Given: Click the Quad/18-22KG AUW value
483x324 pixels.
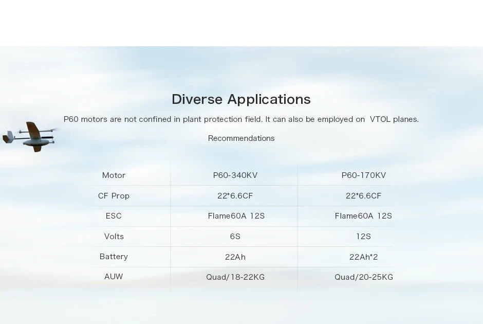Looking at the screenshot, I should click(x=235, y=277).
